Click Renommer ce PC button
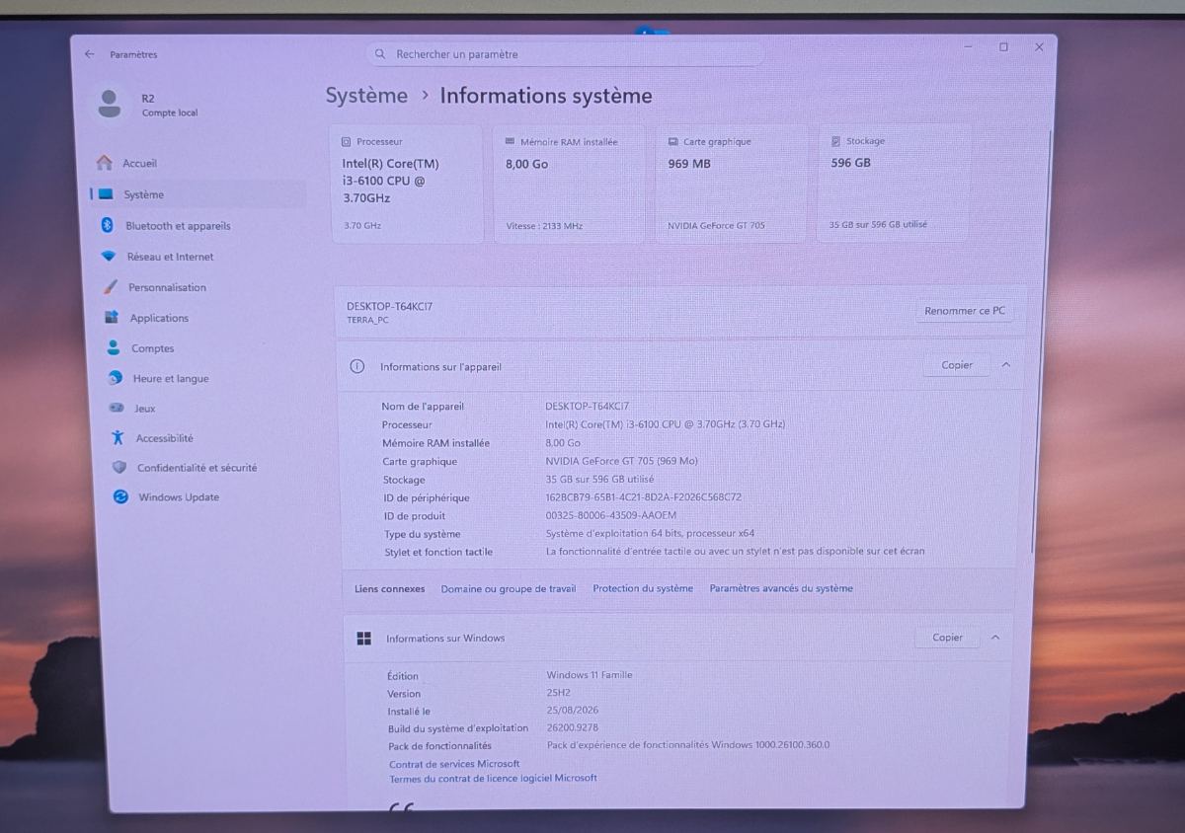Viewport: 1185px width, 833px height. 965,311
